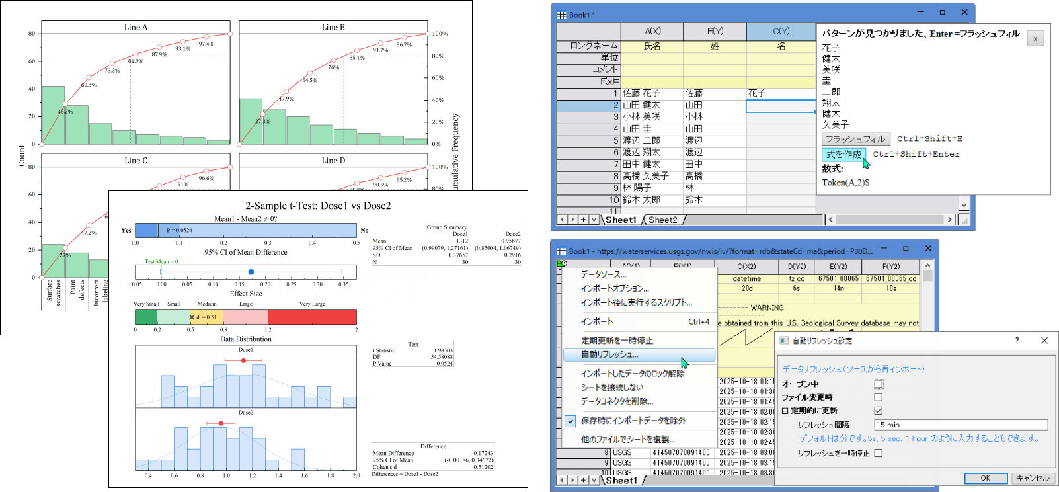Open the sheet list dropdown in name workbook
1059x492 pixels.
coord(594,220)
